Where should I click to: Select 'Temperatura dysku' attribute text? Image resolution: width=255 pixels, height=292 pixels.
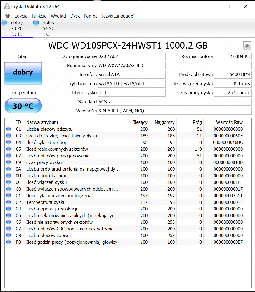(46, 202)
